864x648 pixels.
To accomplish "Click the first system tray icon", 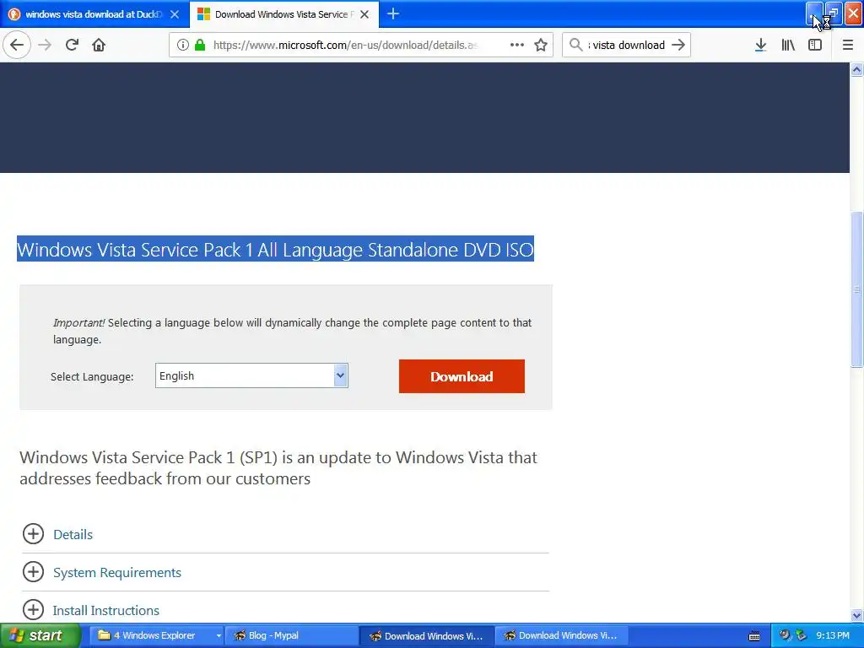I will [785, 635].
